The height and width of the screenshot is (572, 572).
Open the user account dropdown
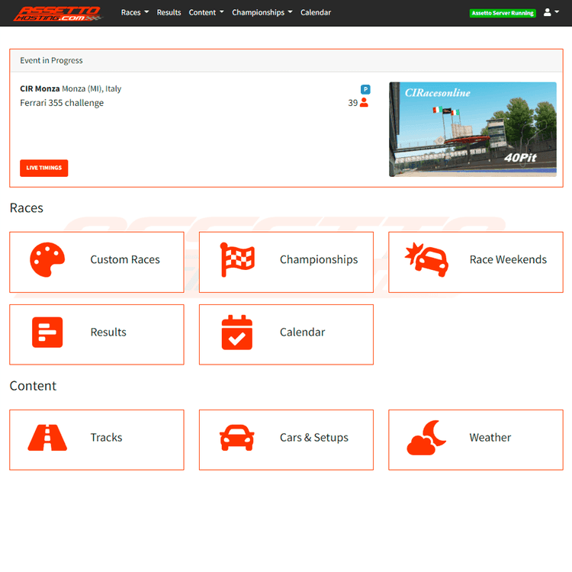pos(551,12)
